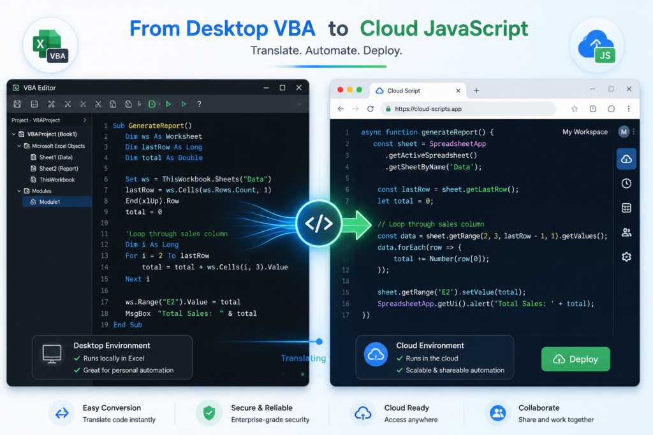Click code line 'Sub GenerateReport()'
Viewport: 653px width, 435px height.
(152, 125)
